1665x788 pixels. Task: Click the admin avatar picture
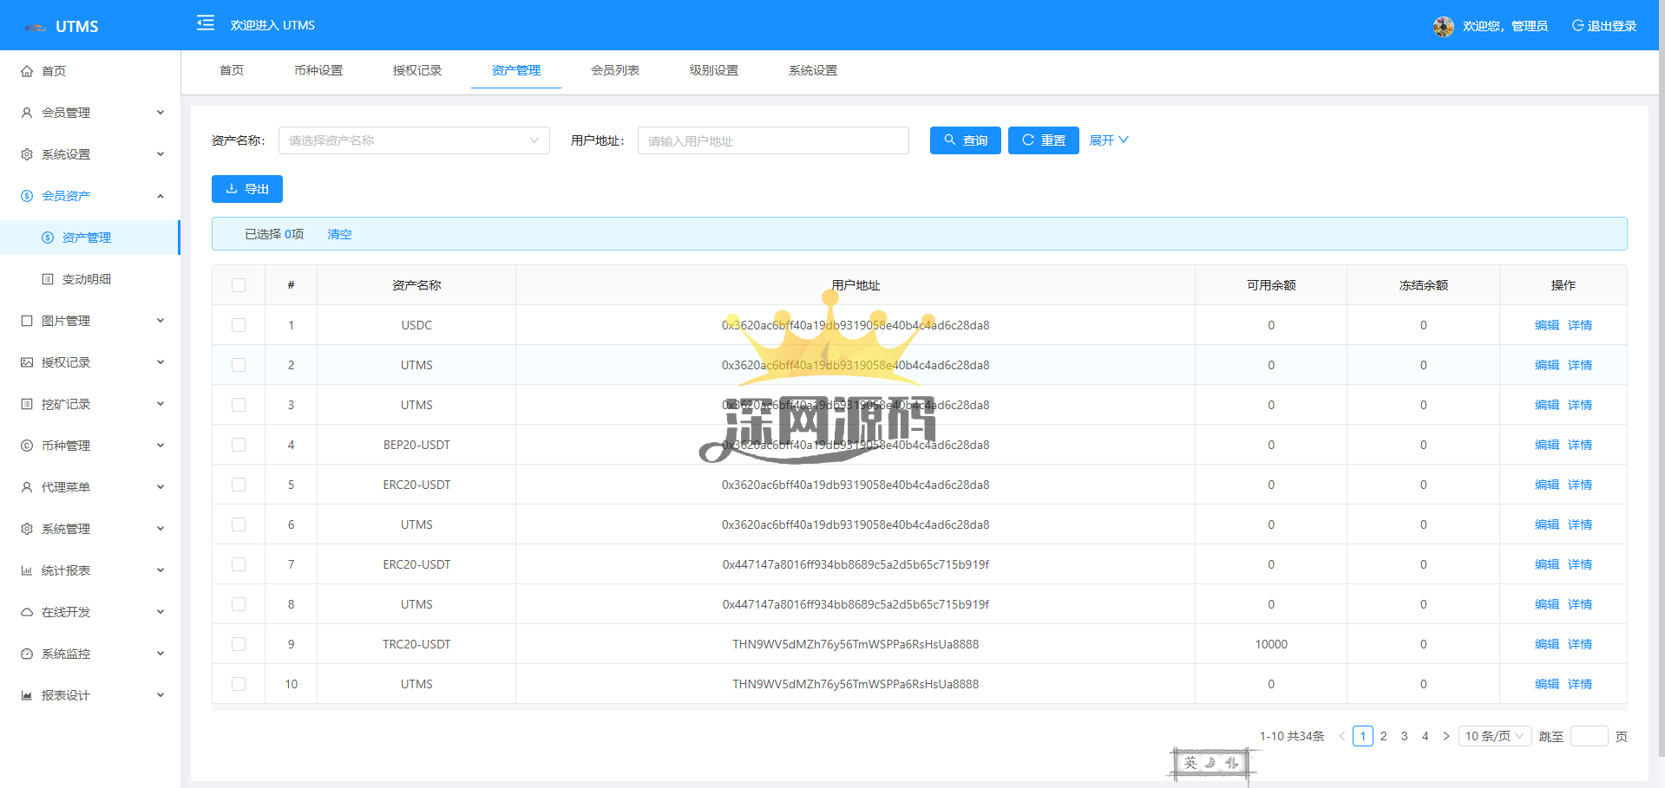pyautogui.click(x=1443, y=26)
